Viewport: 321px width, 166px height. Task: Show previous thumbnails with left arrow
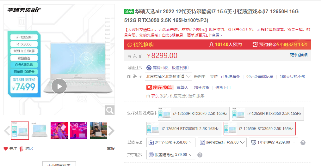(7, 131)
